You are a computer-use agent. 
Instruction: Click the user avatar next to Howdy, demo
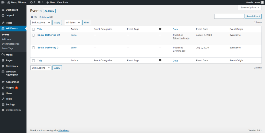tap(262, 2)
